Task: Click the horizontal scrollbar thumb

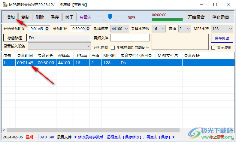Action: pyautogui.click(x=93, y=130)
